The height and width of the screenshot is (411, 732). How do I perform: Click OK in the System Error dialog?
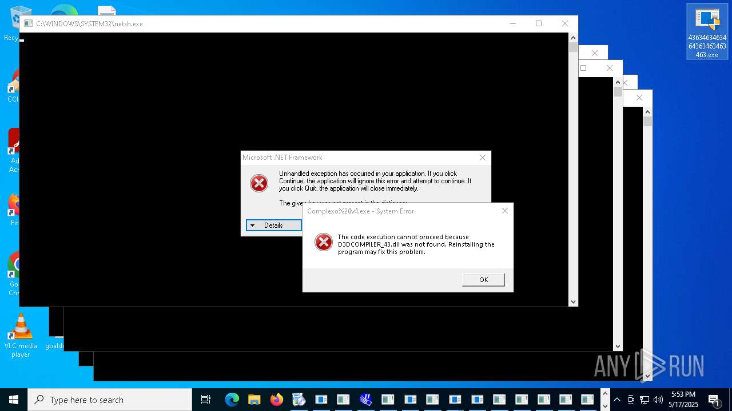[x=483, y=279]
